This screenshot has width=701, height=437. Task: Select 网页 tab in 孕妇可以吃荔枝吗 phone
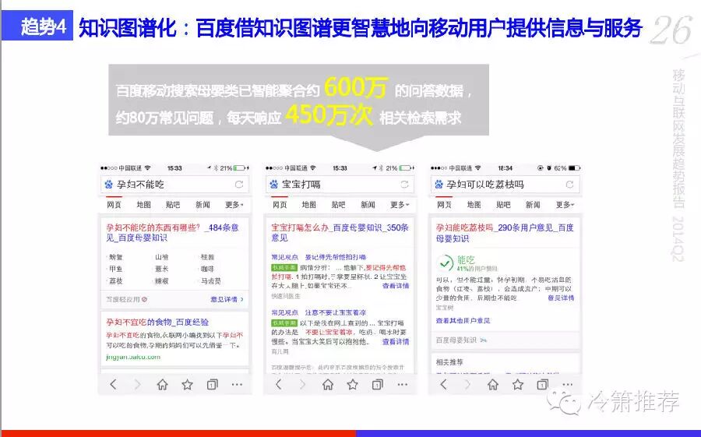[x=445, y=205]
